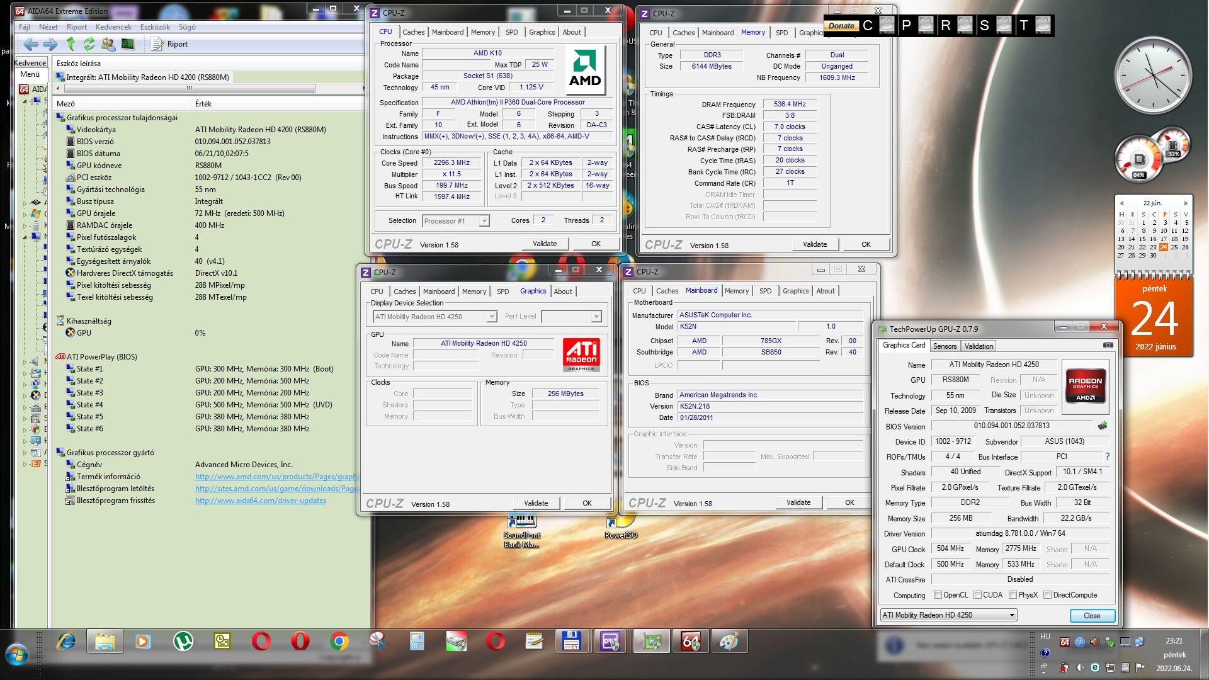Collapse the first AIDA64 tree node

click(x=25, y=101)
